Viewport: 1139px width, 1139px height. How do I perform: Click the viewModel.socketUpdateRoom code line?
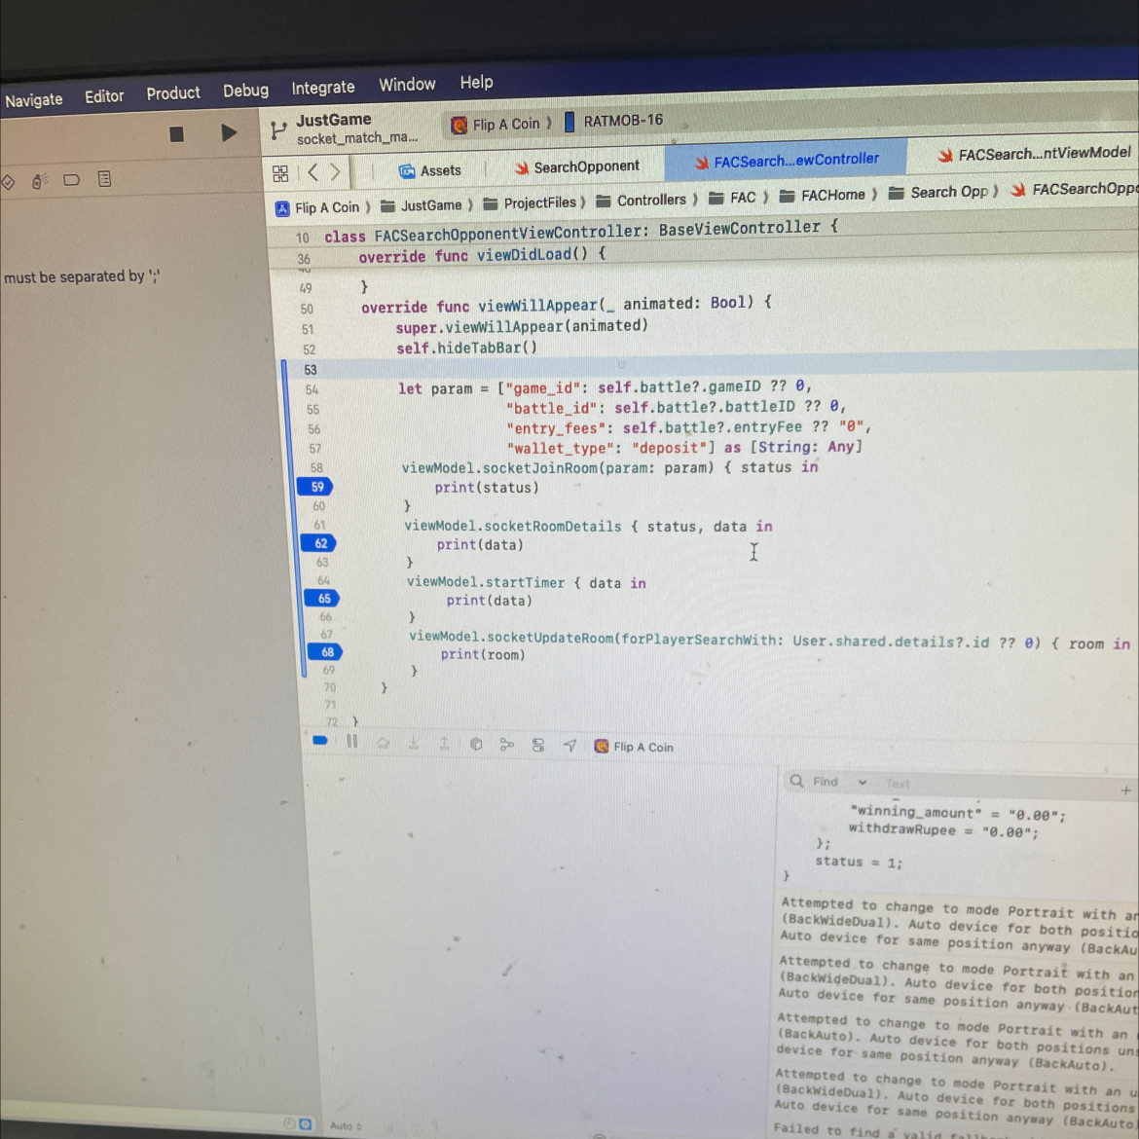pos(770,640)
